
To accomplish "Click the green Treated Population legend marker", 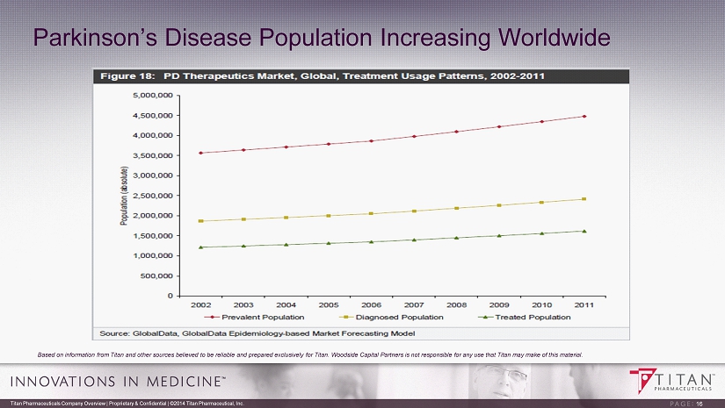I will [x=484, y=317].
